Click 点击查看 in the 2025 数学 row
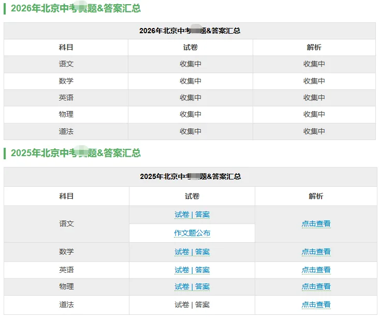Viewport: 380px width, 319px height. tap(316, 252)
